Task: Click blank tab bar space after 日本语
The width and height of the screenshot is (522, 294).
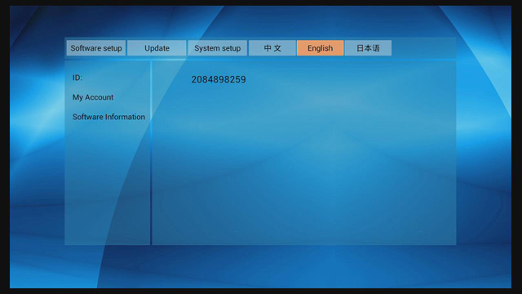Action: [x=423, y=48]
